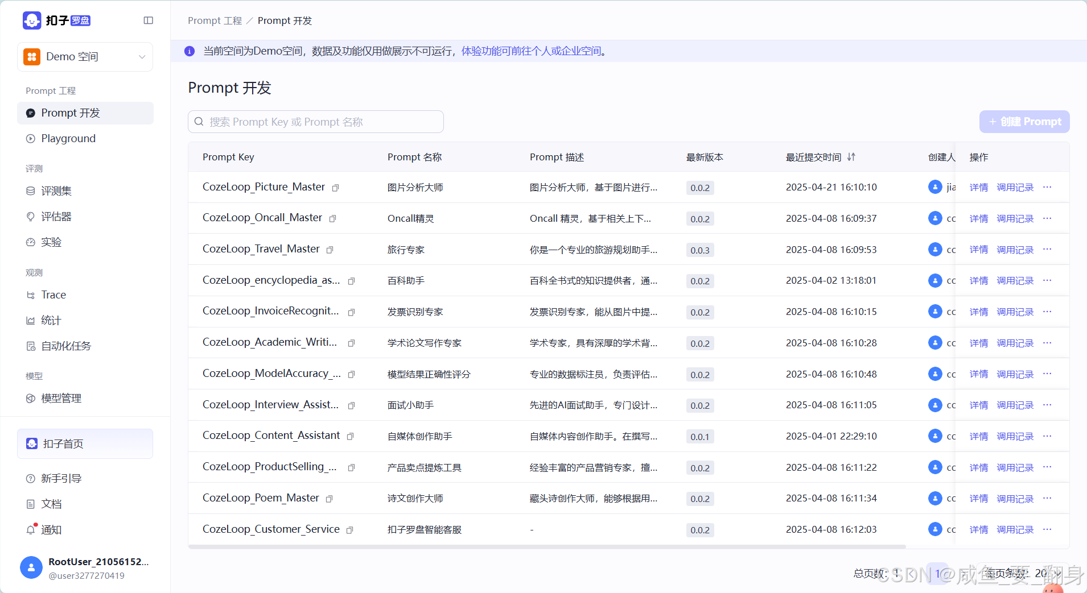This screenshot has height=593, width=1087.
Task: Click the 扣子罗盘 logo
Action: pyautogui.click(x=57, y=20)
